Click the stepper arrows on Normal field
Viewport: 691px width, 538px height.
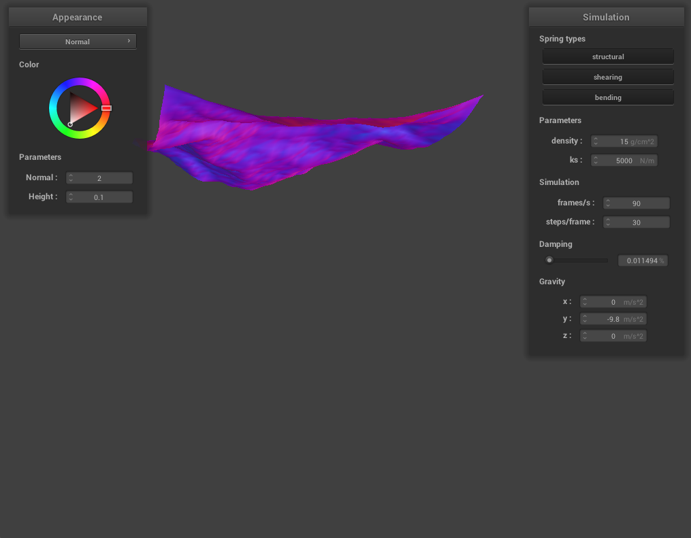[x=71, y=178]
